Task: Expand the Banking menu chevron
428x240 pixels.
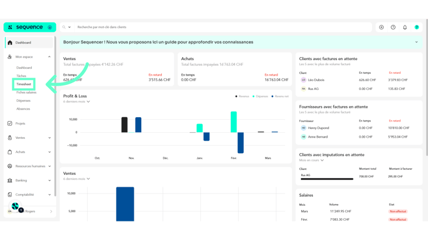Action: point(49,180)
